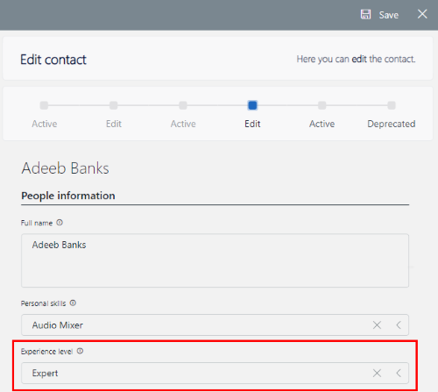Click the Save button text
Image resolution: width=438 pixels, height=392 pixels.
click(x=389, y=15)
